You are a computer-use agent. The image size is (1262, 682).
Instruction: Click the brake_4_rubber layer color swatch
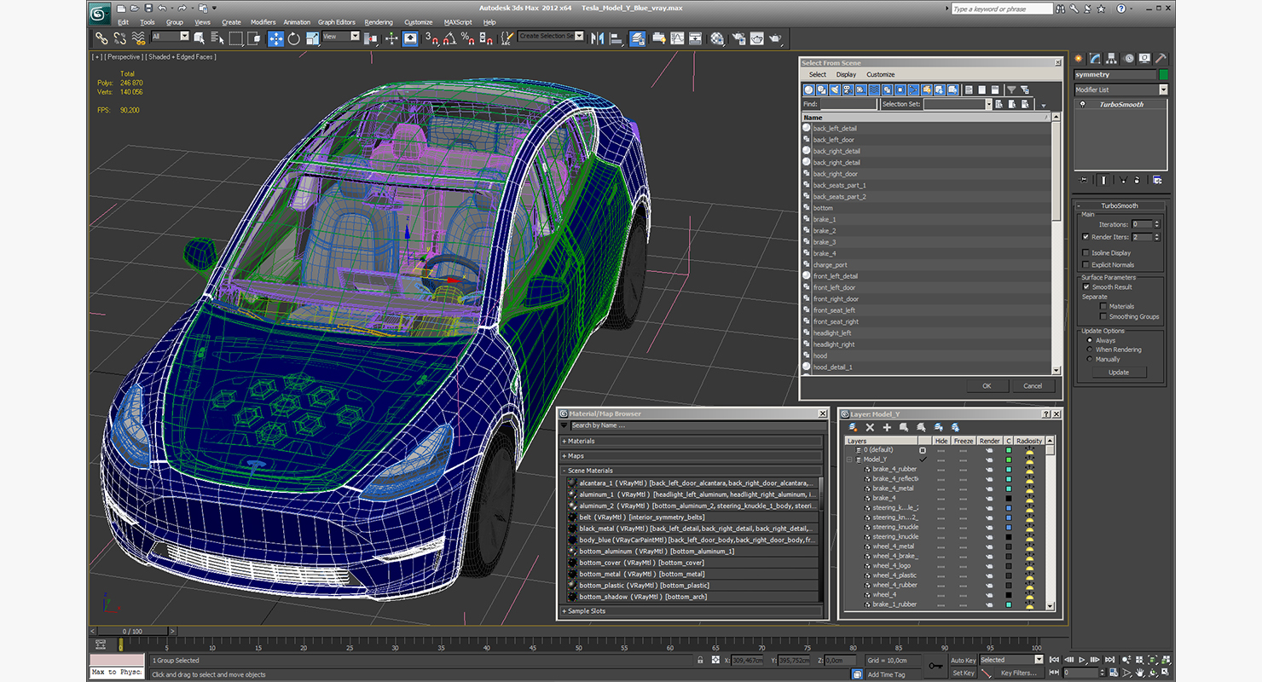tap(1008, 469)
